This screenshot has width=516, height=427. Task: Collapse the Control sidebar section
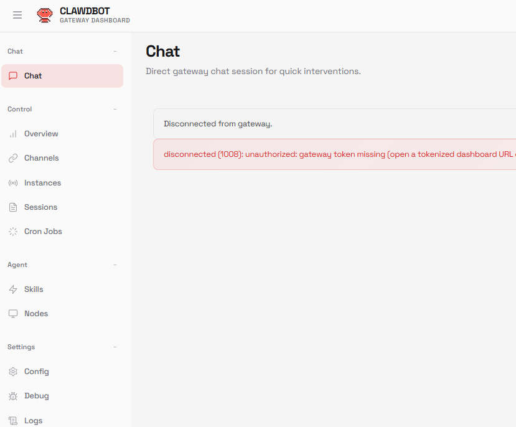pyautogui.click(x=115, y=110)
